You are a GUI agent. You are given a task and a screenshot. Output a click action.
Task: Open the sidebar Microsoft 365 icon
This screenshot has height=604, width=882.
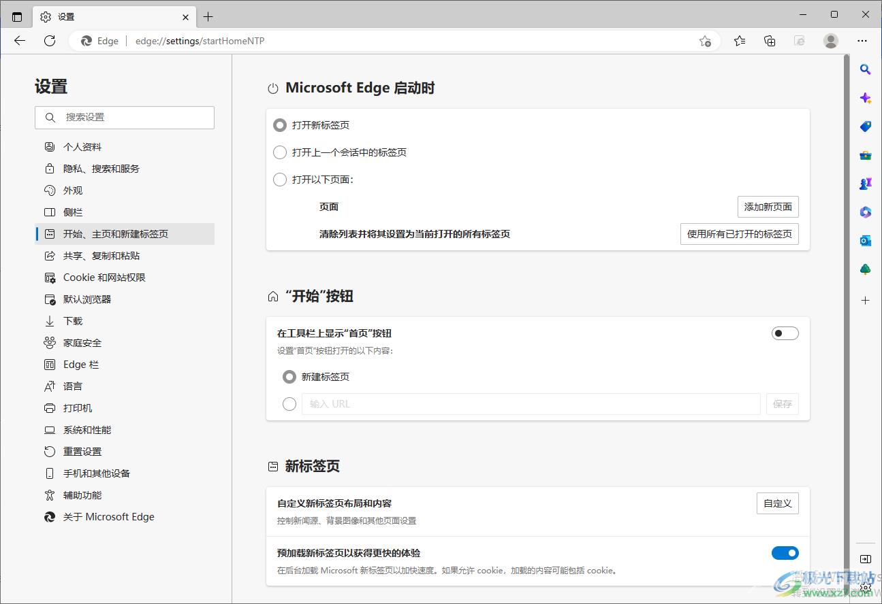pyautogui.click(x=866, y=212)
